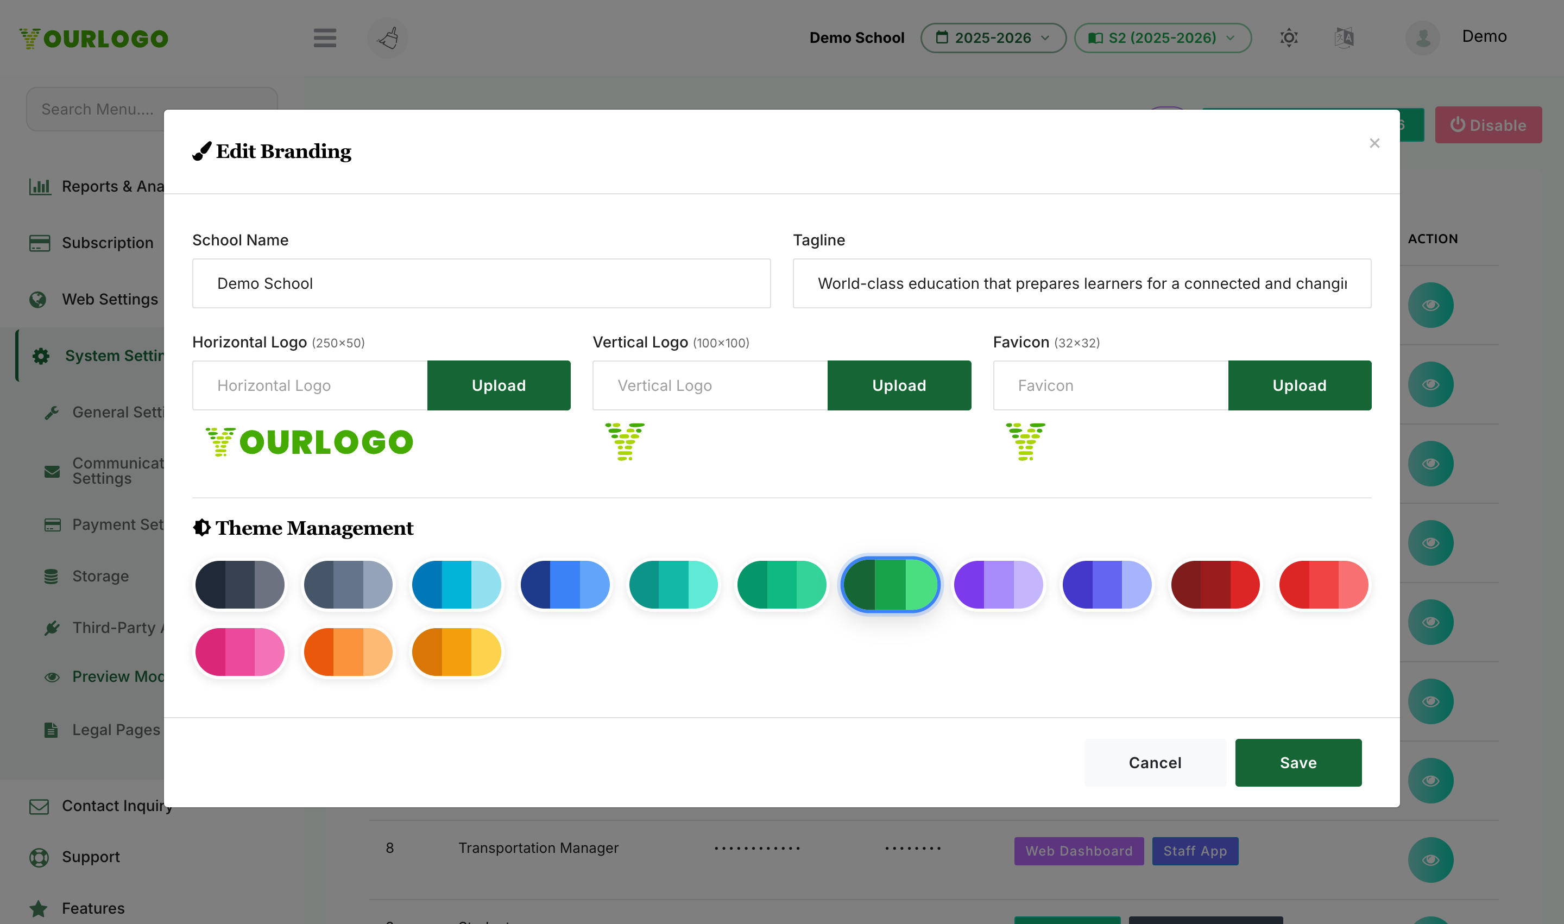
Task: Select the bright red theme swatch
Action: pos(1323,585)
